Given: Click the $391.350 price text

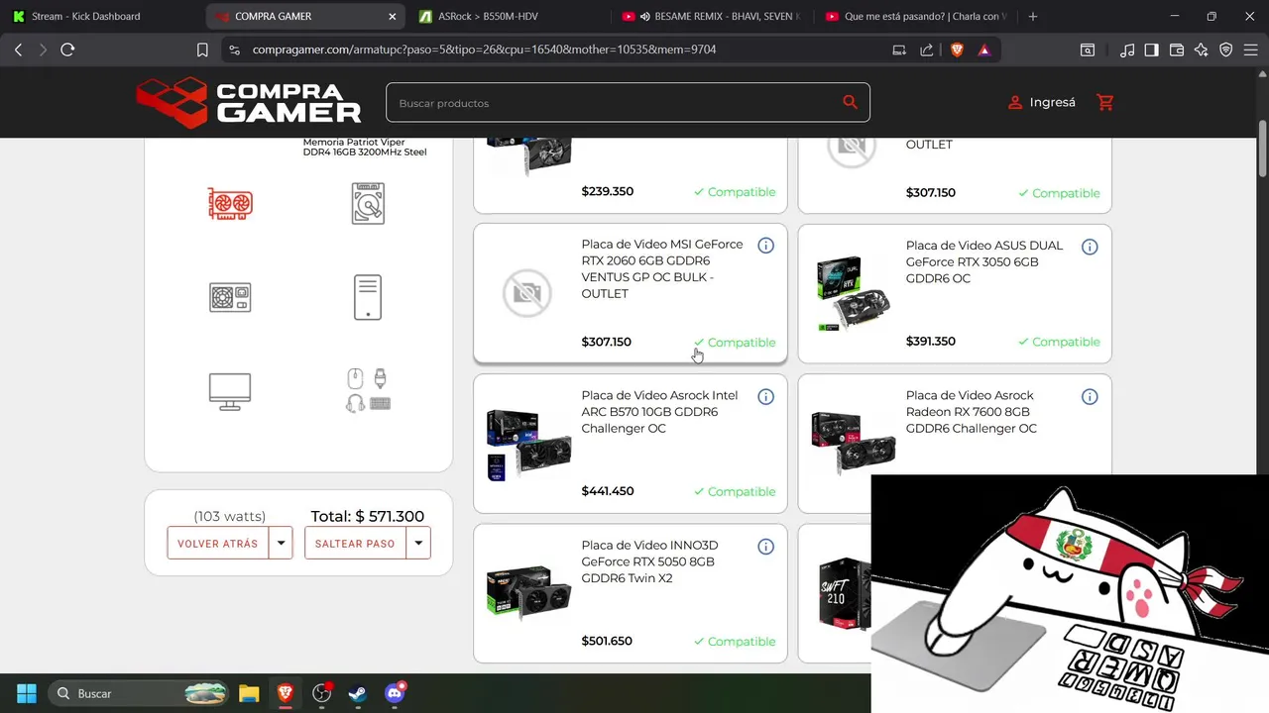Looking at the screenshot, I should [931, 341].
